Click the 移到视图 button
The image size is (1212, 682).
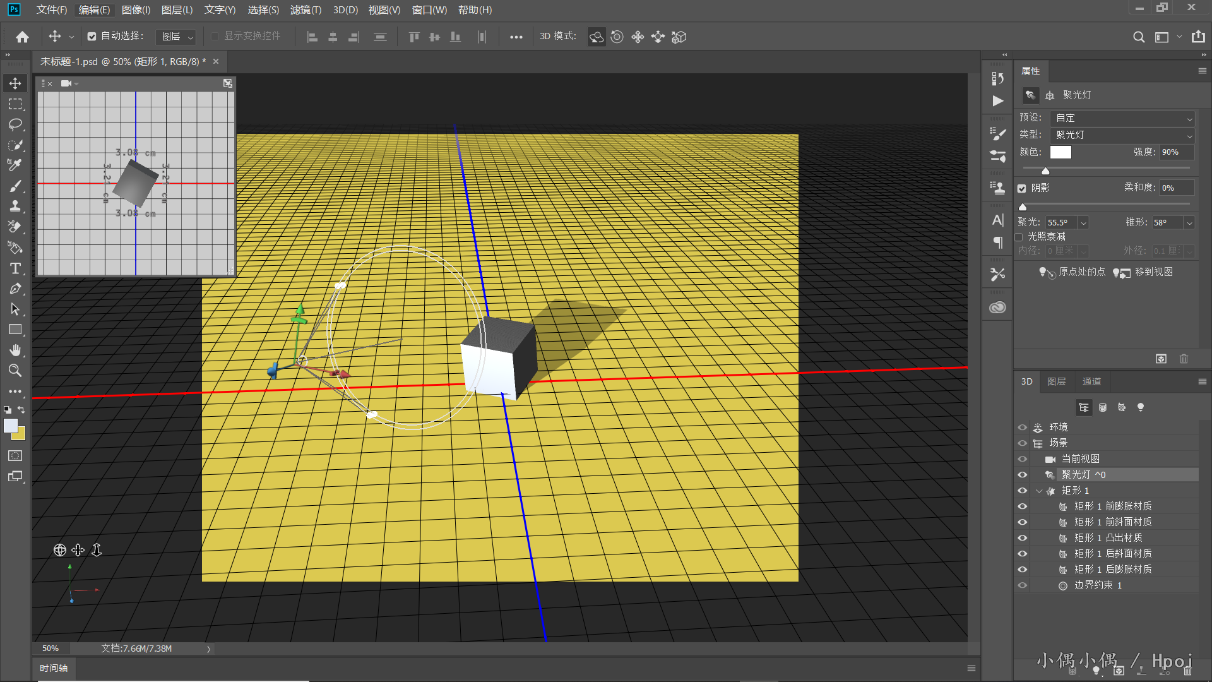pyautogui.click(x=1143, y=272)
